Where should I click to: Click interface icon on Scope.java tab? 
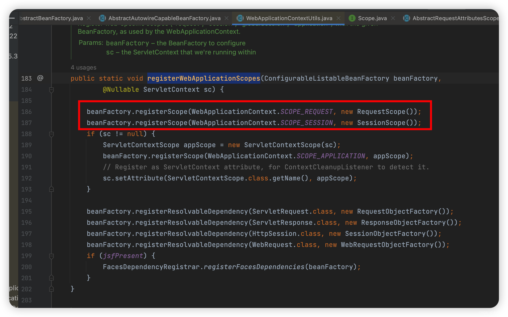click(x=352, y=18)
